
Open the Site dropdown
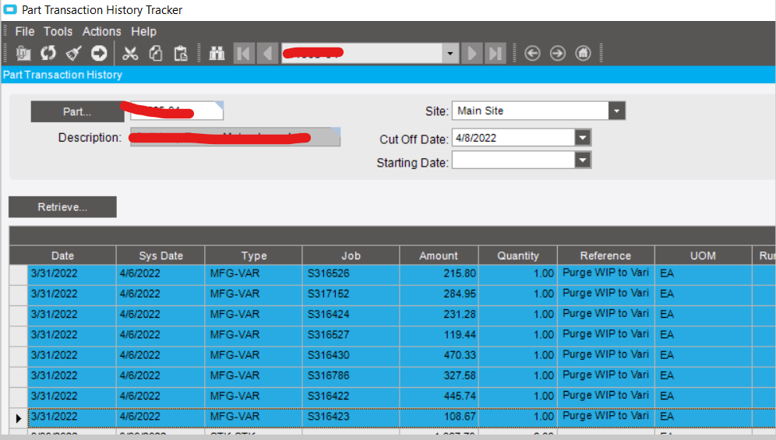click(616, 111)
